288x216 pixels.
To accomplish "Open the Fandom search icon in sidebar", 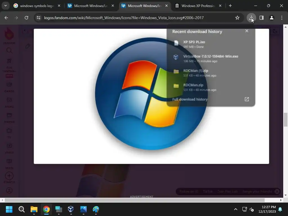I will coord(9,50).
